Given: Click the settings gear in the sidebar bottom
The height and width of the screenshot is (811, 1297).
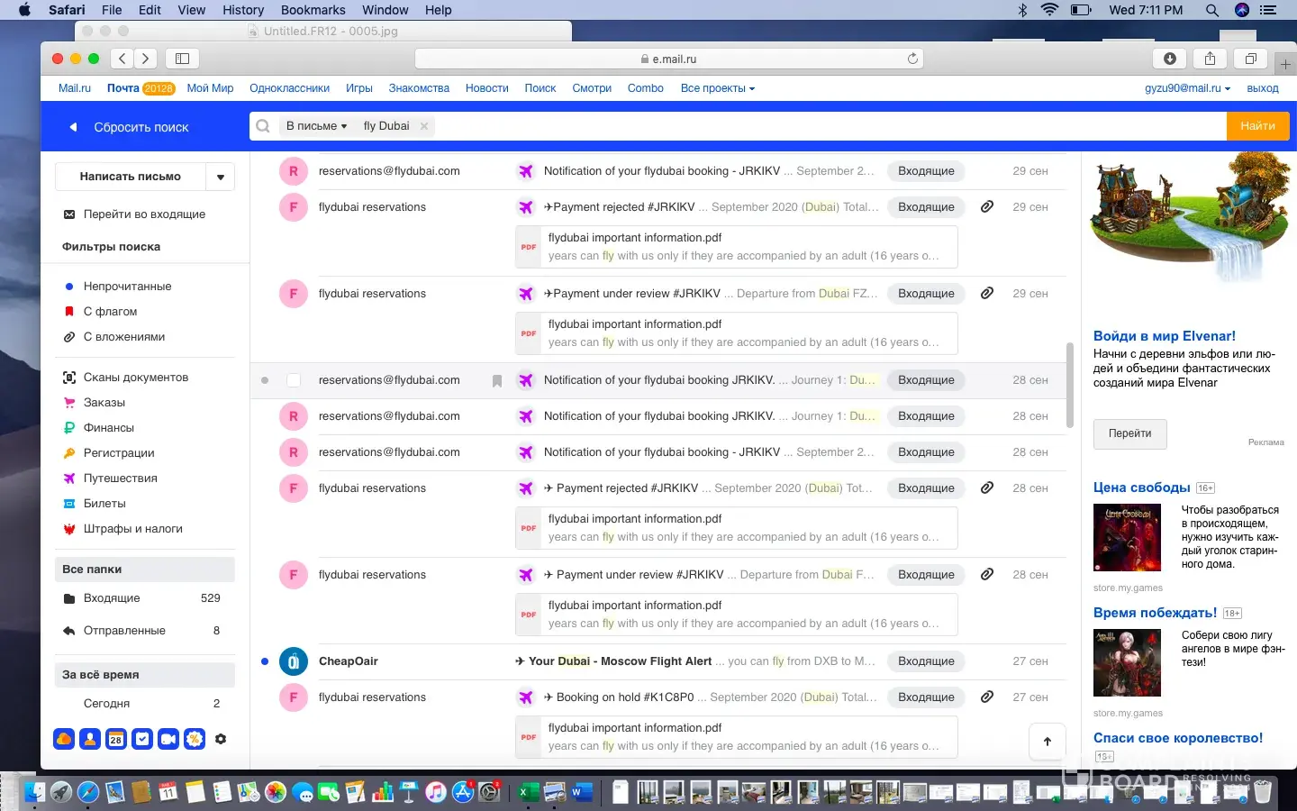Looking at the screenshot, I should [221, 739].
